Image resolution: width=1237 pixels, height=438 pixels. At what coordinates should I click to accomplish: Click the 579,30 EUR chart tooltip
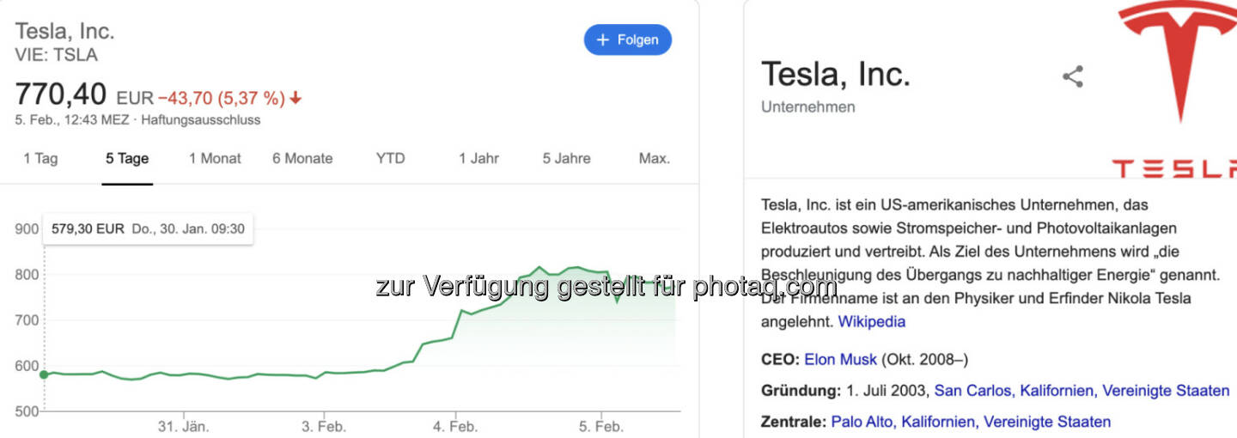(148, 229)
